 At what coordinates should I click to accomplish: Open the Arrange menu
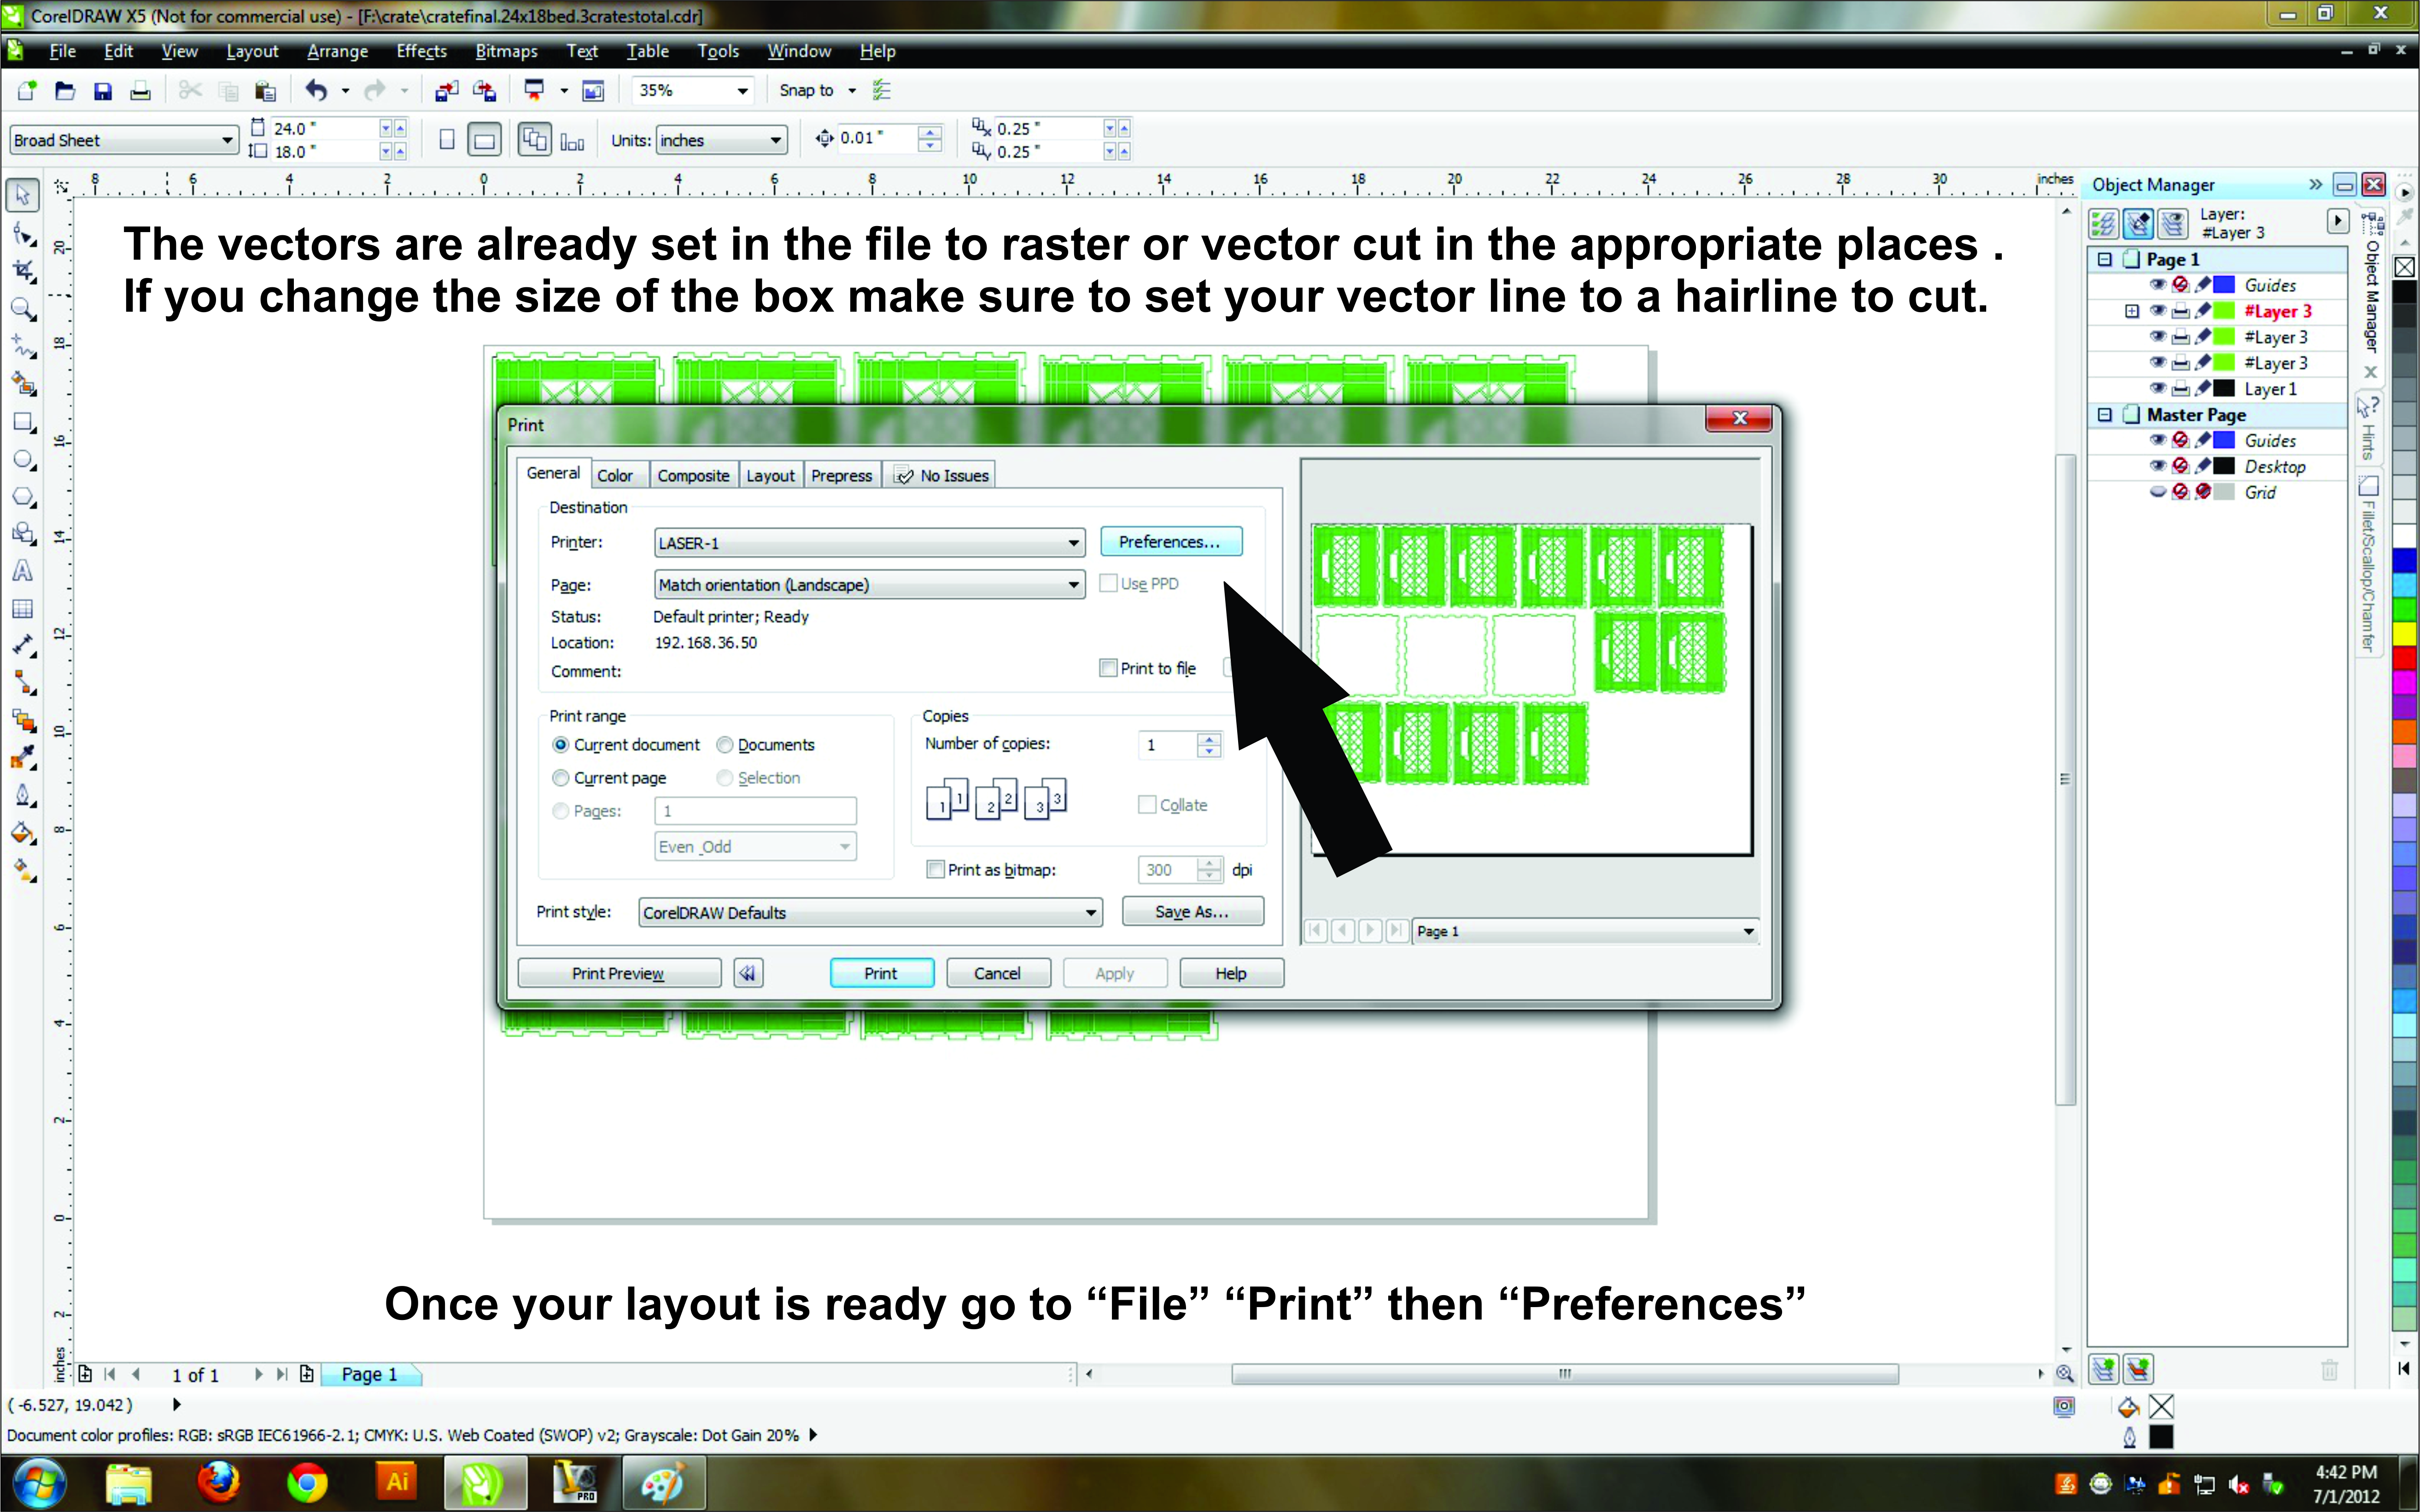(x=337, y=51)
